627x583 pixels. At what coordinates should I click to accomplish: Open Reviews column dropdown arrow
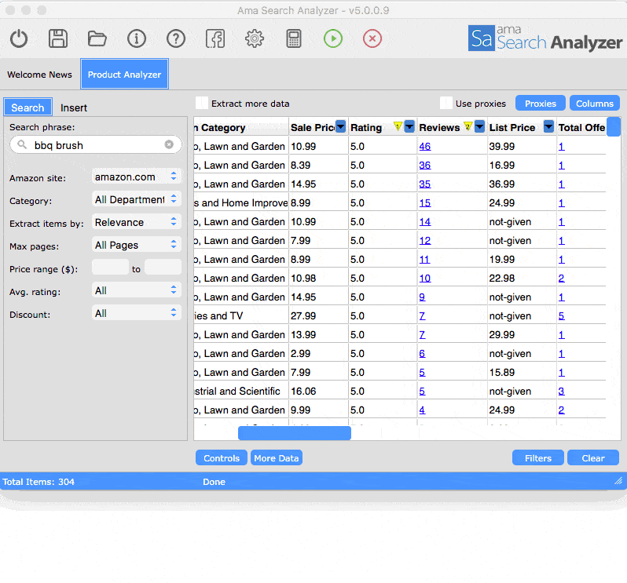tap(479, 126)
